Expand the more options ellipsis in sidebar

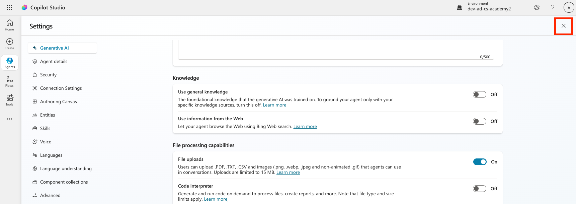(x=9, y=119)
